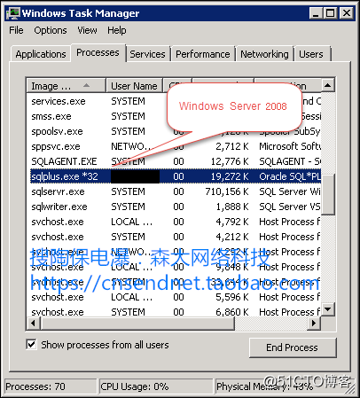Image resolution: width=360 pixels, height=398 pixels.
Task: Select svchost.exe row with 6,860 K memory
Action: [174, 312]
